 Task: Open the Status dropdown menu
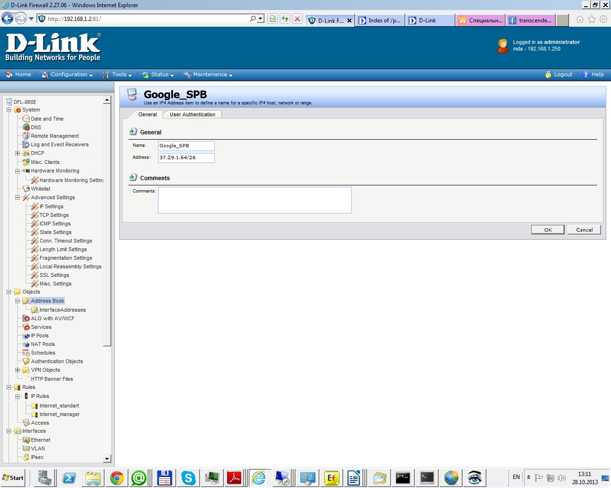click(x=158, y=75)
